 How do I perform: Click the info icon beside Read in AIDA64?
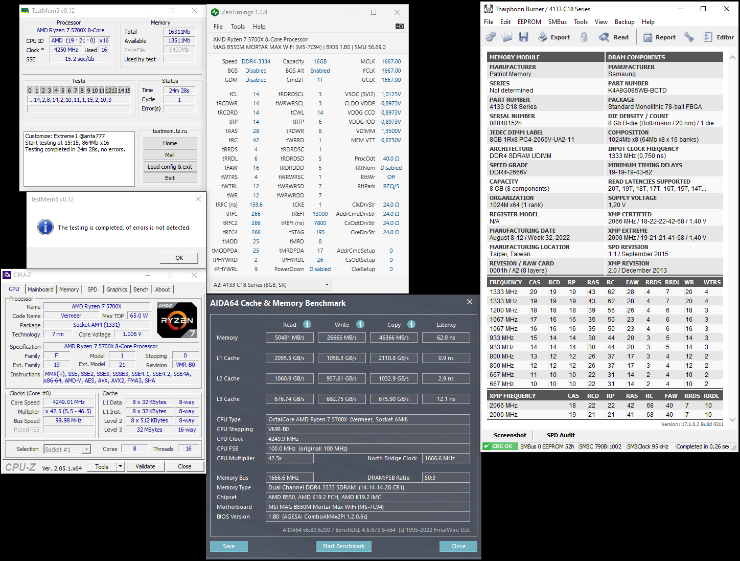(307, 324)
